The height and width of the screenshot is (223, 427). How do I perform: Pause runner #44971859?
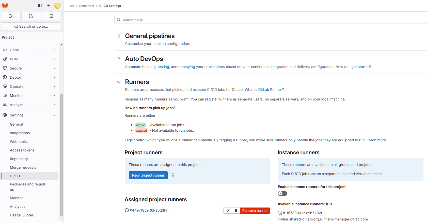coord(236,211)
